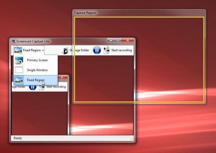This screenshot has height=153, width=216.
Task: Click the toolbar grip handle beside Fixed Region
Action: pyautogui.click(x=12, y=50)
